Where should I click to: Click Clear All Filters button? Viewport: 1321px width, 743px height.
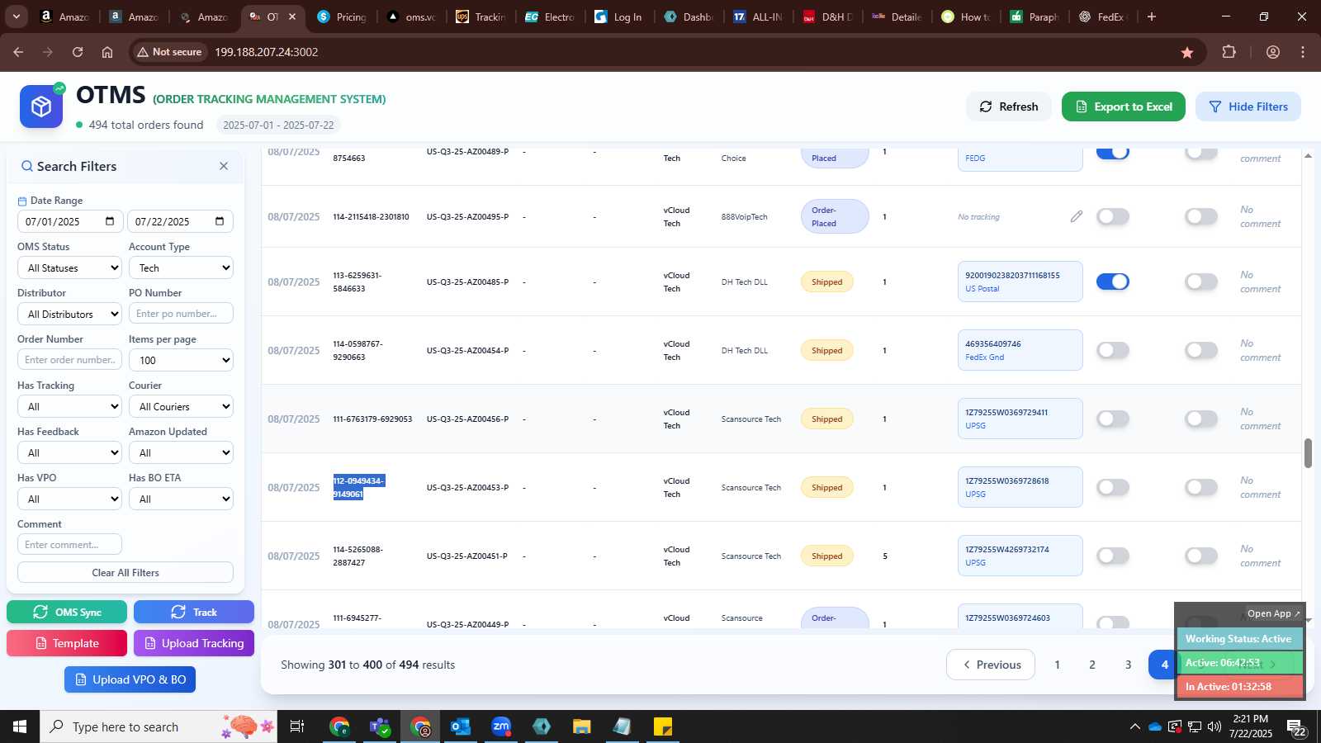pos(125,572)
